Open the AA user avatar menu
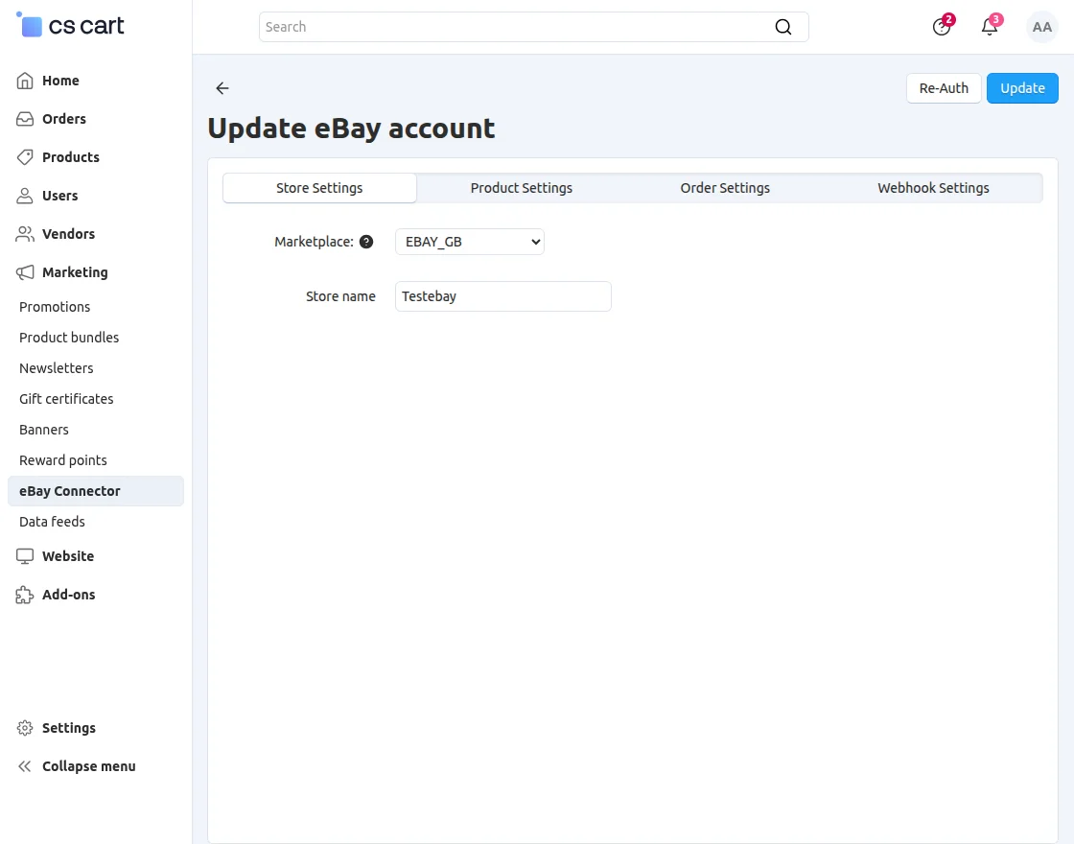 1041,27
